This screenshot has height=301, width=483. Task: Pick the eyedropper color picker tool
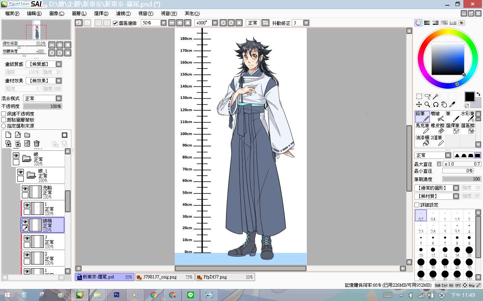[x=452, y=104]
